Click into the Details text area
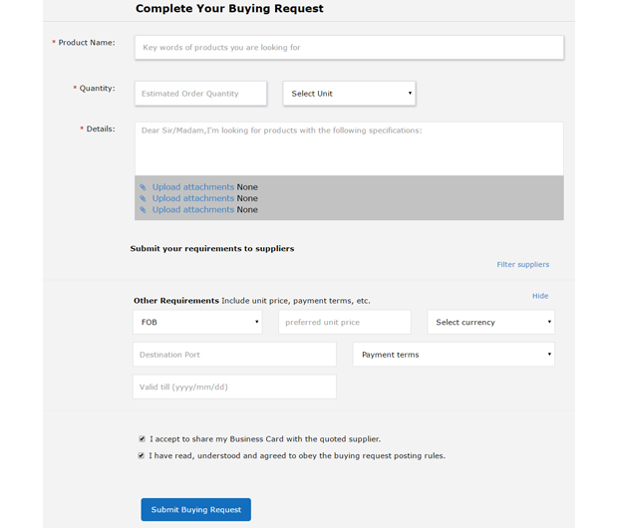The width and height of the screenshot is (618, 528). tap(349, 149)
